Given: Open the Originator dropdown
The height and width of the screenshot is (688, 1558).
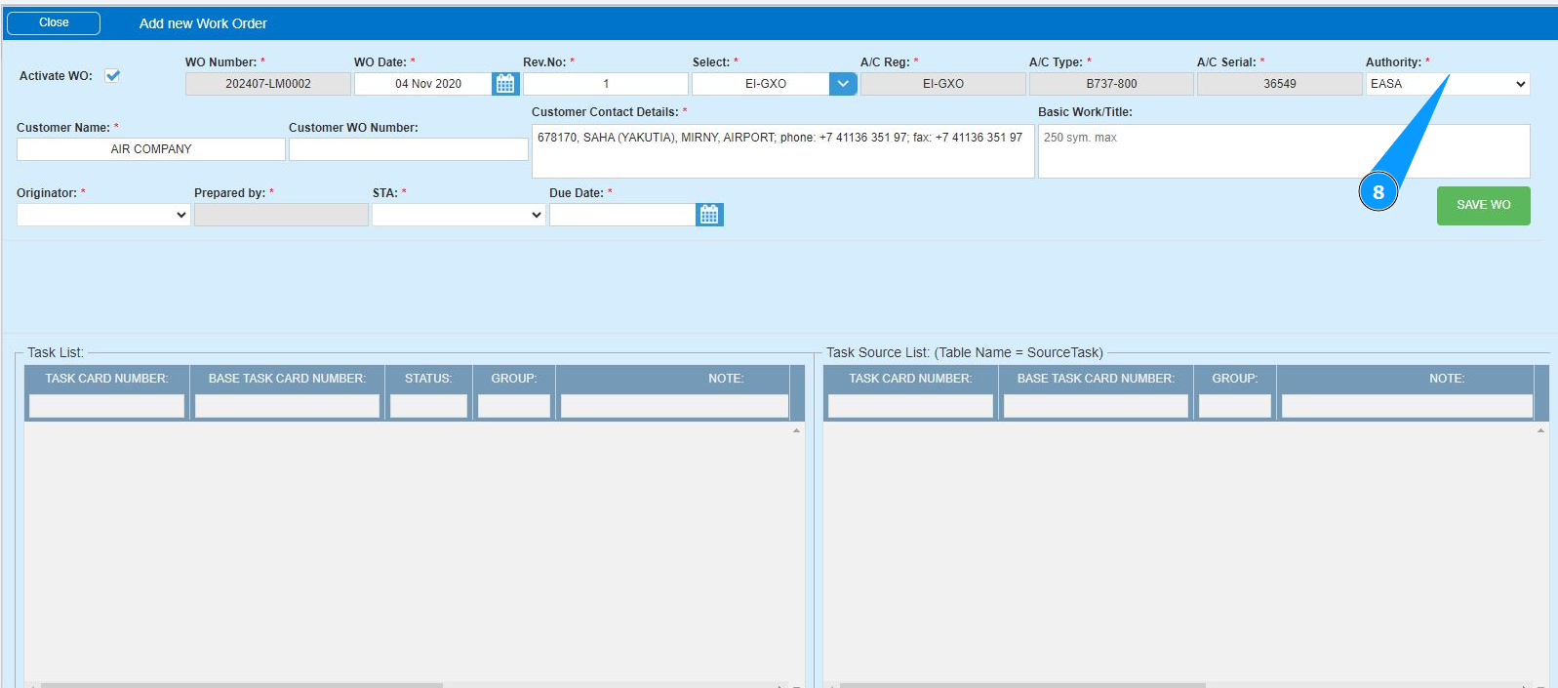Looking at the screenshot, I should (102, 215).
